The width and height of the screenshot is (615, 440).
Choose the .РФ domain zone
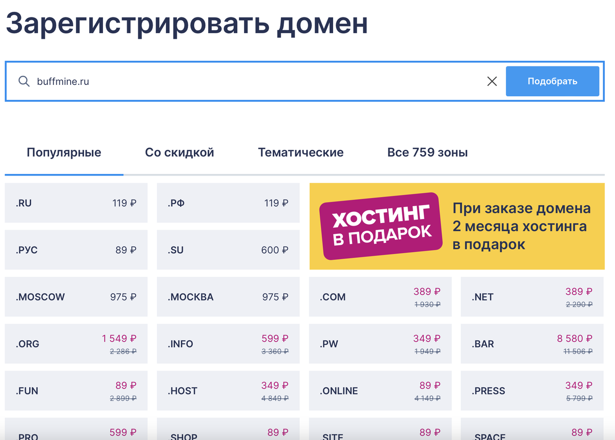click(228, 203)
